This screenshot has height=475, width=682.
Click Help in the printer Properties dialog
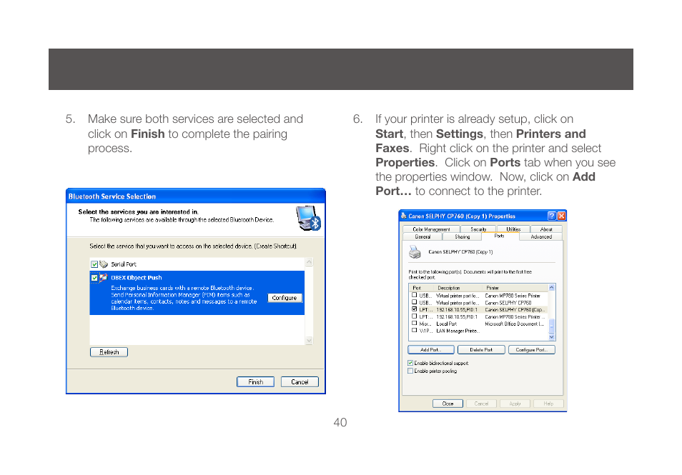[x=548, y=404]
